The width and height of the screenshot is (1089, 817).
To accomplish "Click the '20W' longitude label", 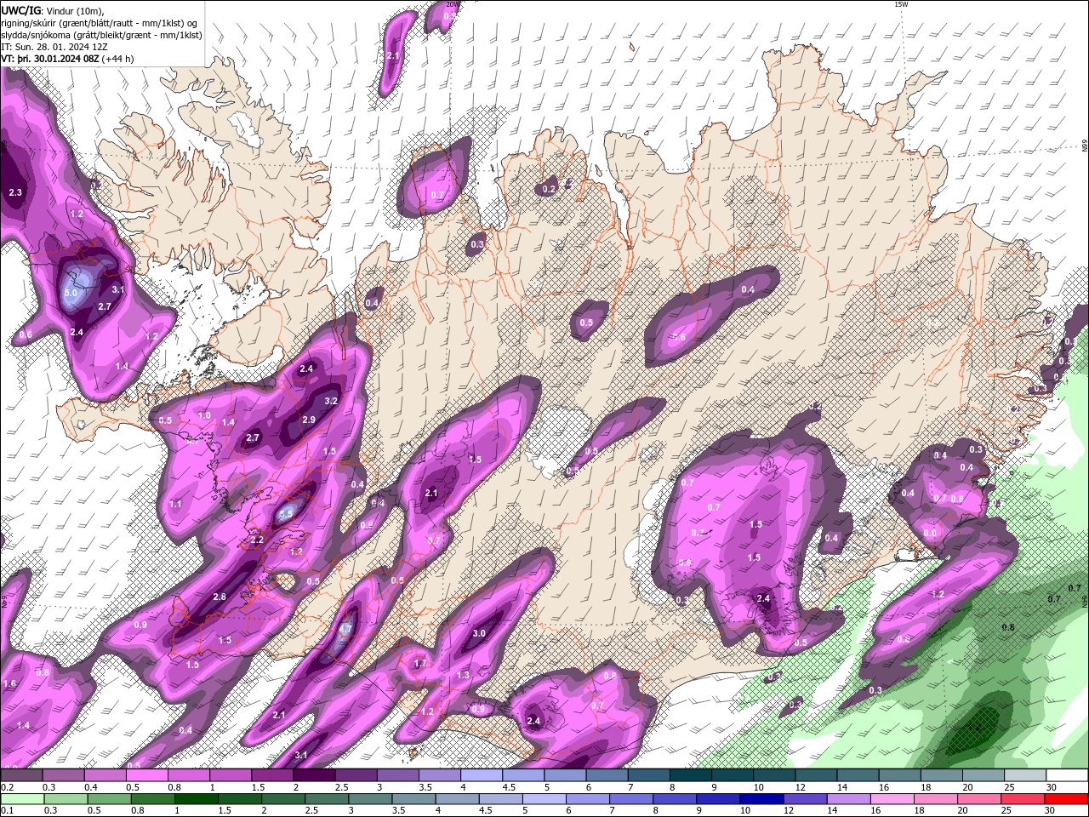I will 453,4.
